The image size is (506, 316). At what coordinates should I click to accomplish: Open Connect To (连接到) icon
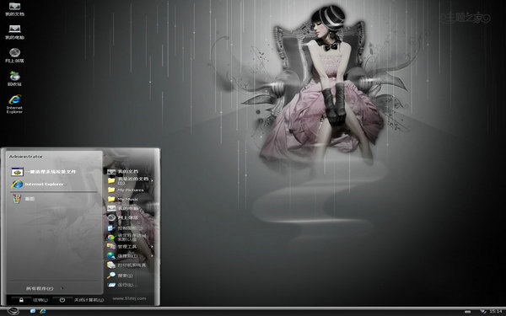pos(111,255)
